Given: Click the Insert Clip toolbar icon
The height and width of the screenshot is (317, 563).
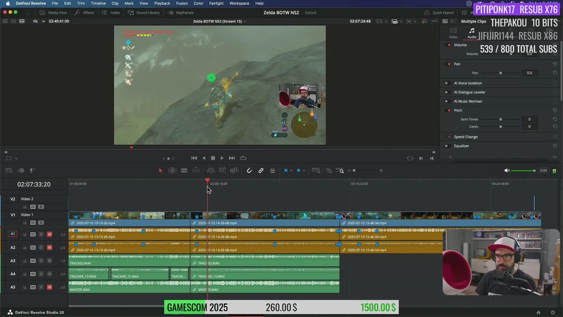Looking at the screenshot, I should (211, 170).
